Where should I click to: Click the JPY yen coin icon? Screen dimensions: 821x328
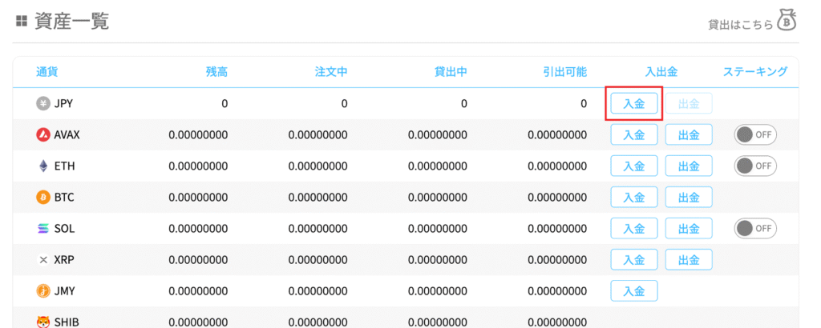43,103
